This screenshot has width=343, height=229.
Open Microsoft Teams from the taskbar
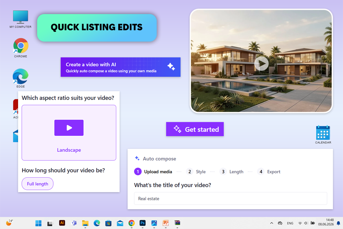coord(74,223)
